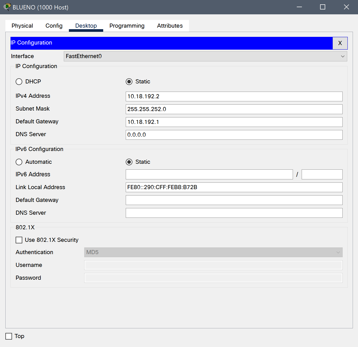Expand the Interface FastEthernet0 dropdown
This screenshot has height=347, width=358.
(205, 56)
